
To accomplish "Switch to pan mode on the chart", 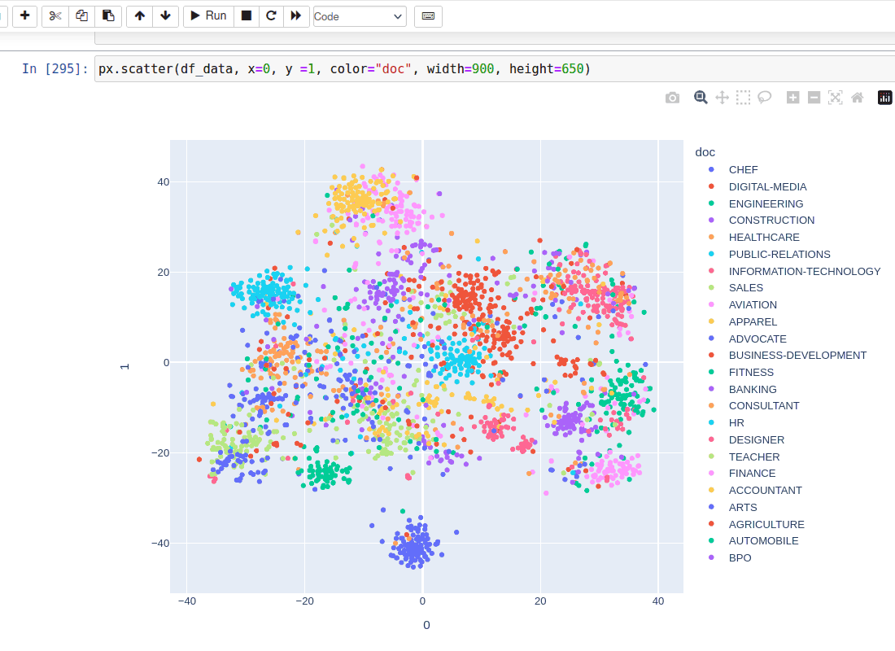I will point(722,96).
